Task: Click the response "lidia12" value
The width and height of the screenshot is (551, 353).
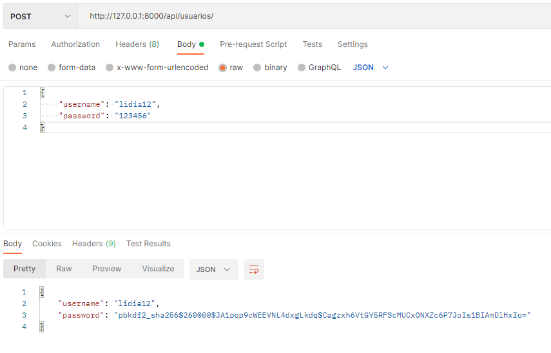Action: pos(135,303)
